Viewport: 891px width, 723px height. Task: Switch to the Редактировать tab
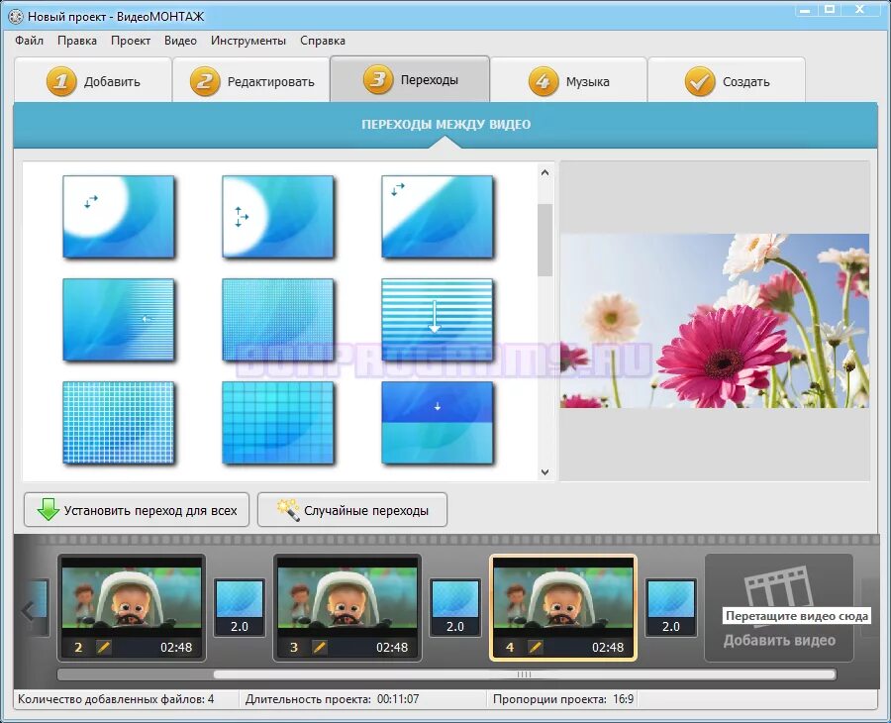click(251, 80)
